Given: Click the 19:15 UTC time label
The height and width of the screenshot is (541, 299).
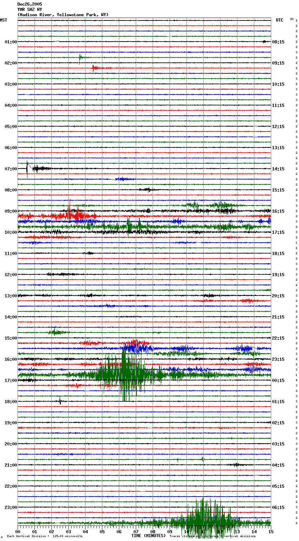Looking at the screenshot, I should pos(278,275).
